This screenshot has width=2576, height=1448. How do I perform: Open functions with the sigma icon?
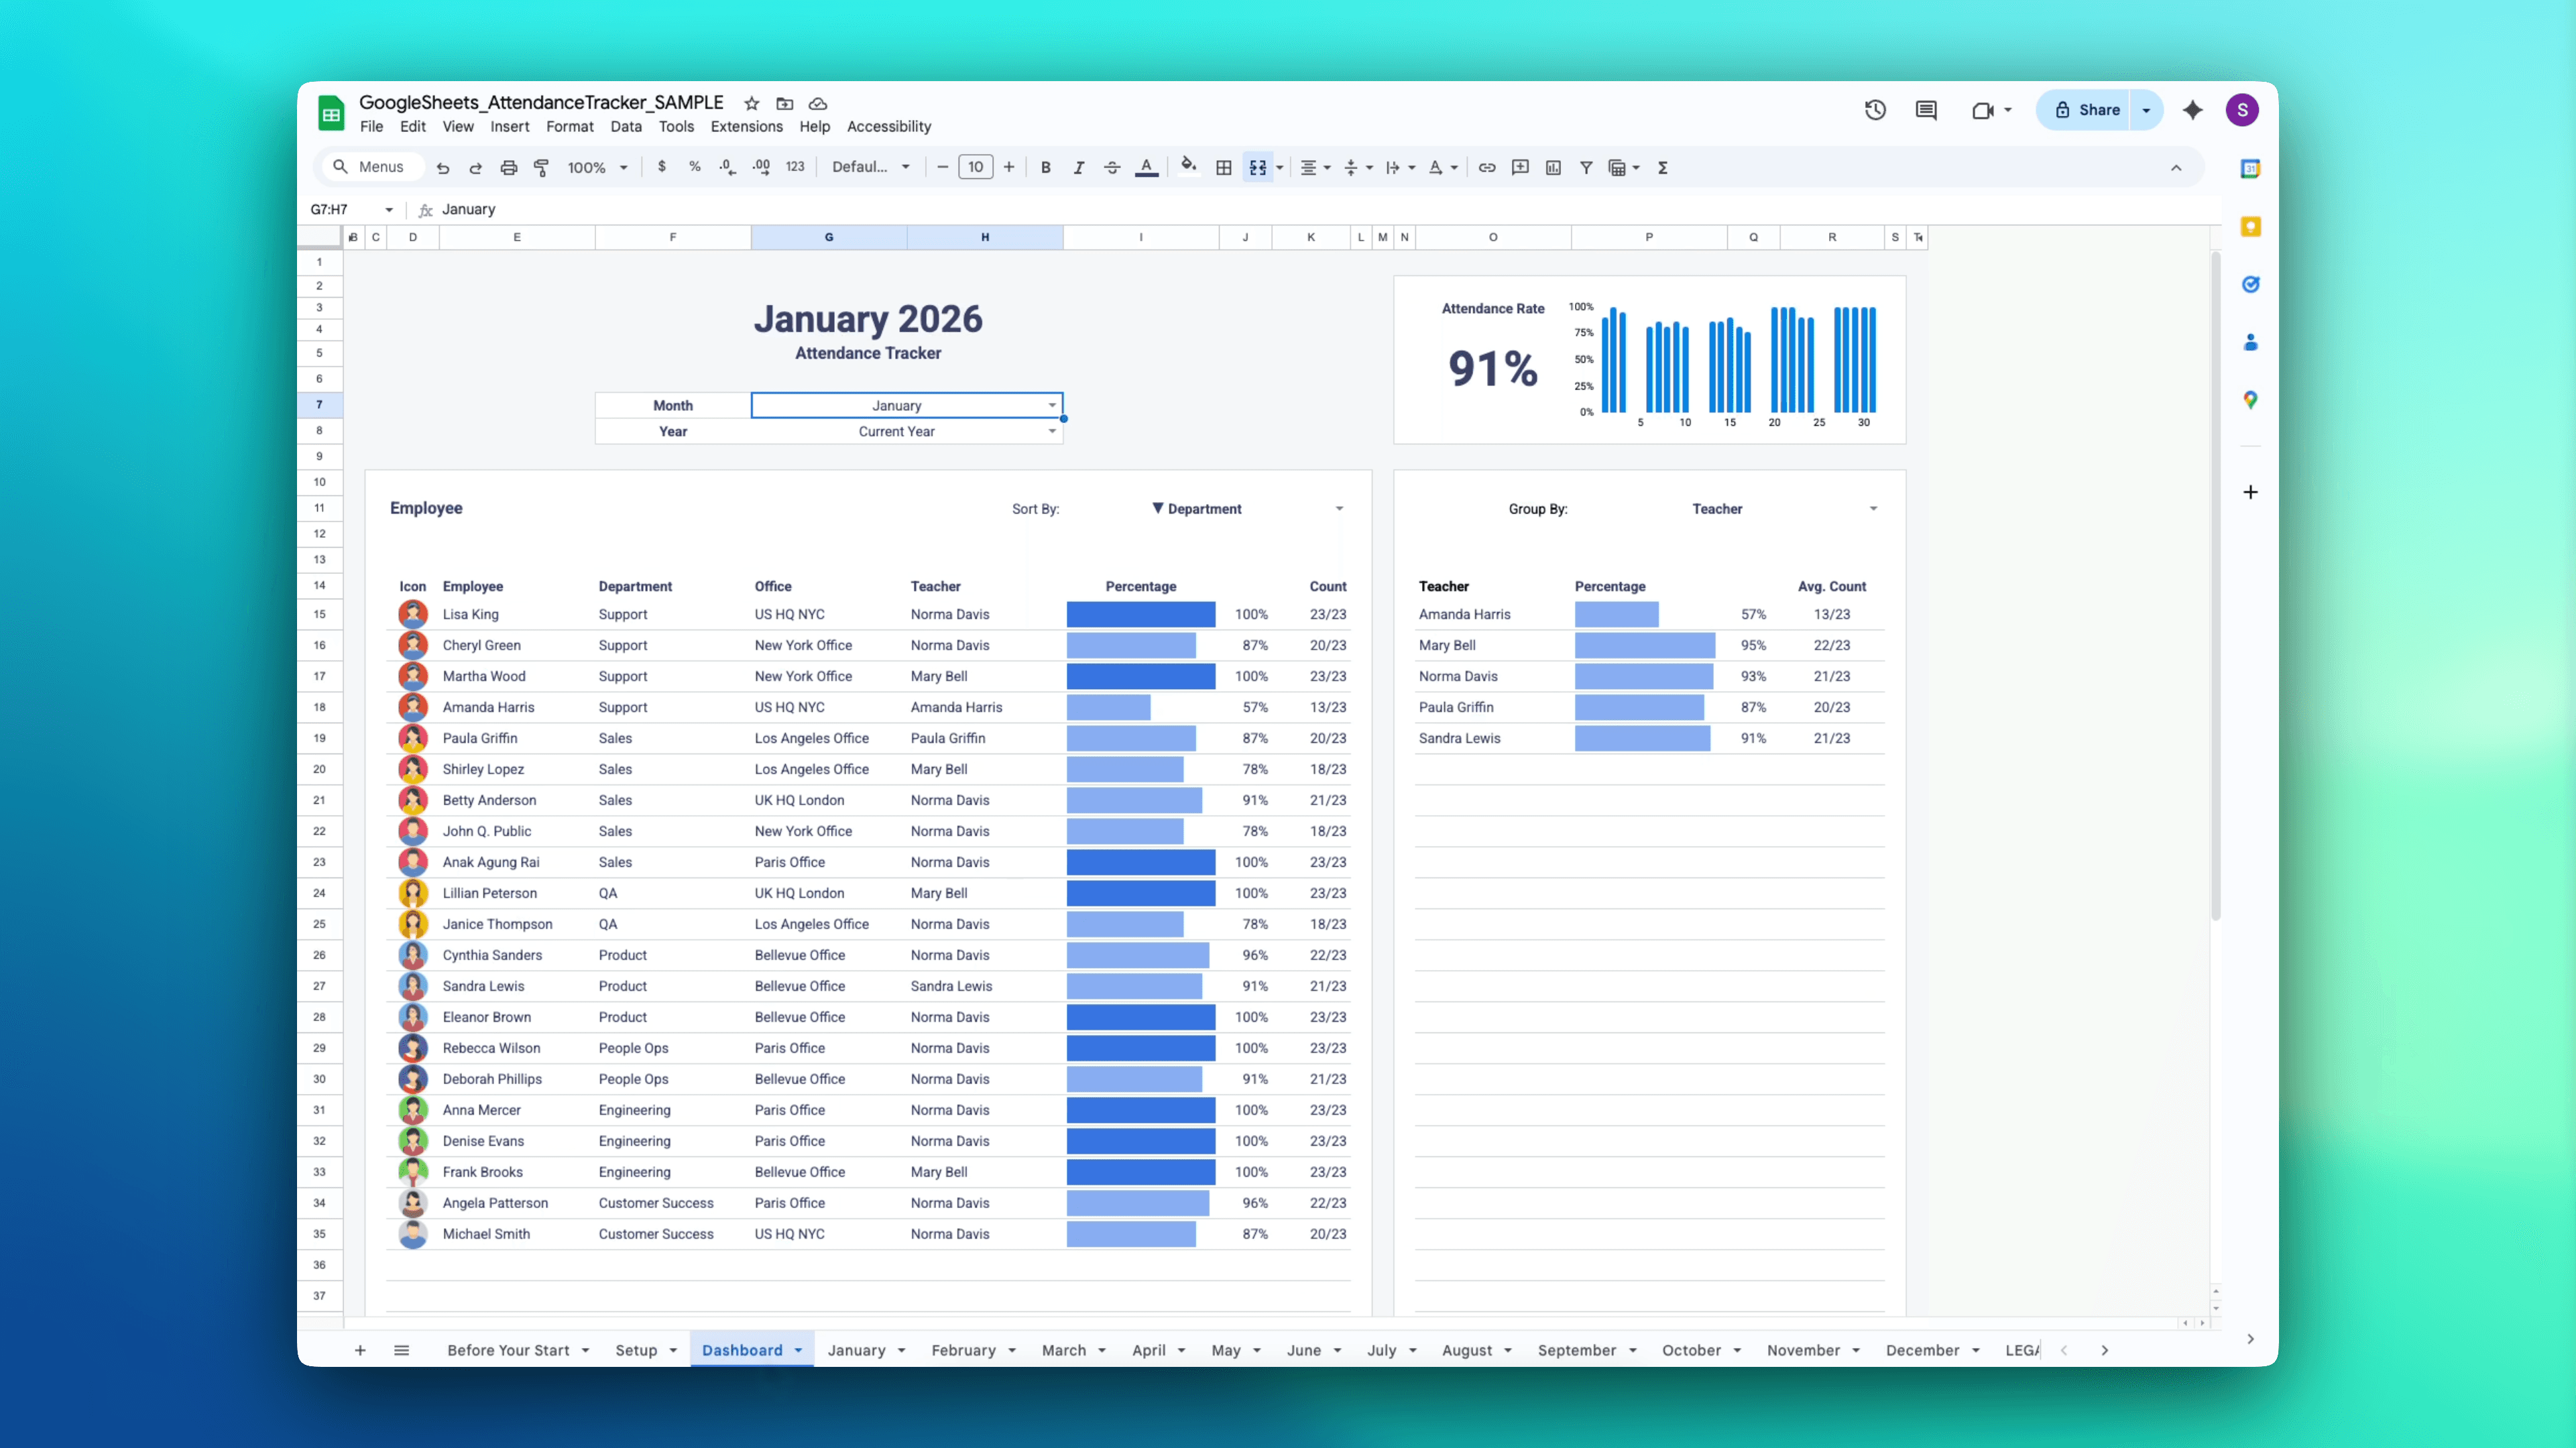pos(1662,167)
